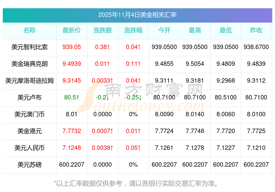Click previous close 9.4839
This screenshot has height=192, width=275.
point(256,64)
